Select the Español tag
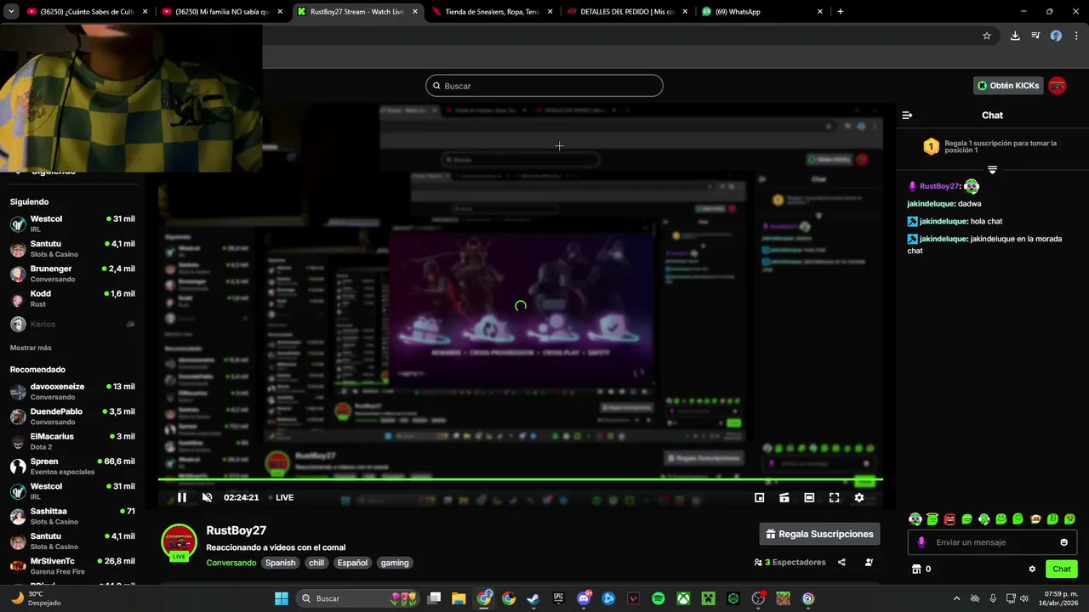 [x=352, y=563]
